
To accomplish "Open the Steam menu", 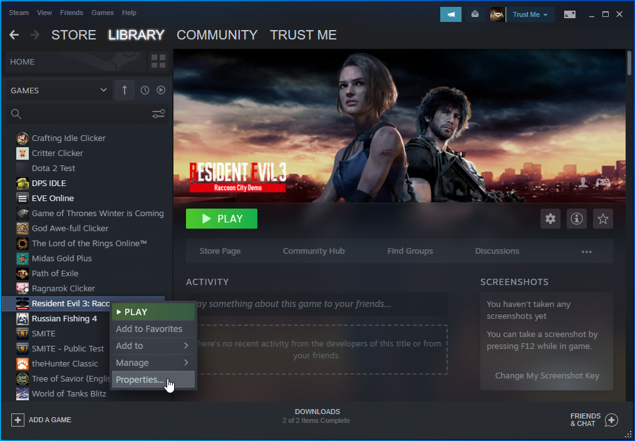I will coord(19,13).
